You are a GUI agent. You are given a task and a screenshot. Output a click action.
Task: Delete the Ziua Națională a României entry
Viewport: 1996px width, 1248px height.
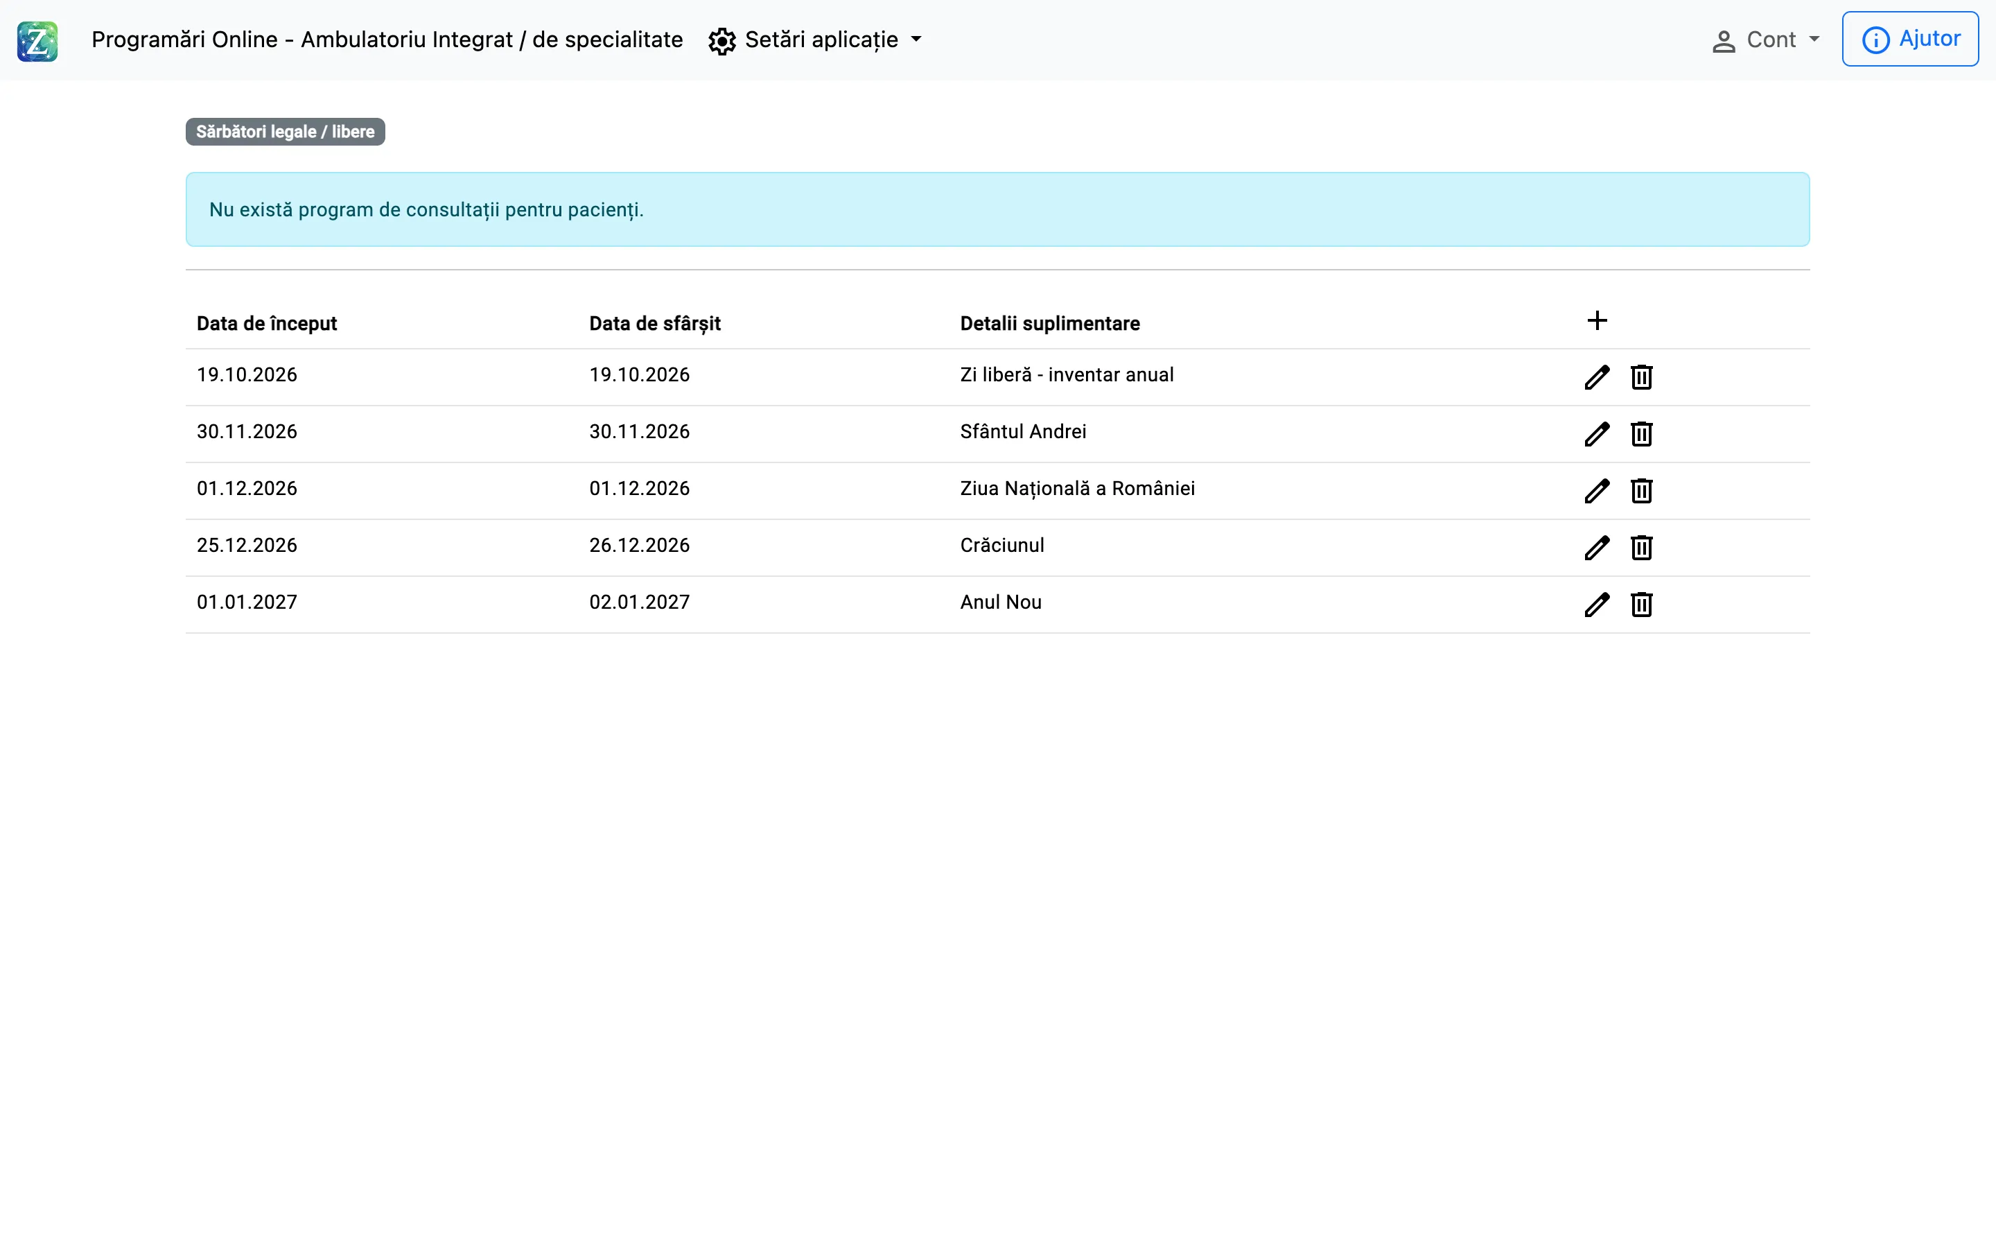pyautogui.click(x=1641, y=491)
